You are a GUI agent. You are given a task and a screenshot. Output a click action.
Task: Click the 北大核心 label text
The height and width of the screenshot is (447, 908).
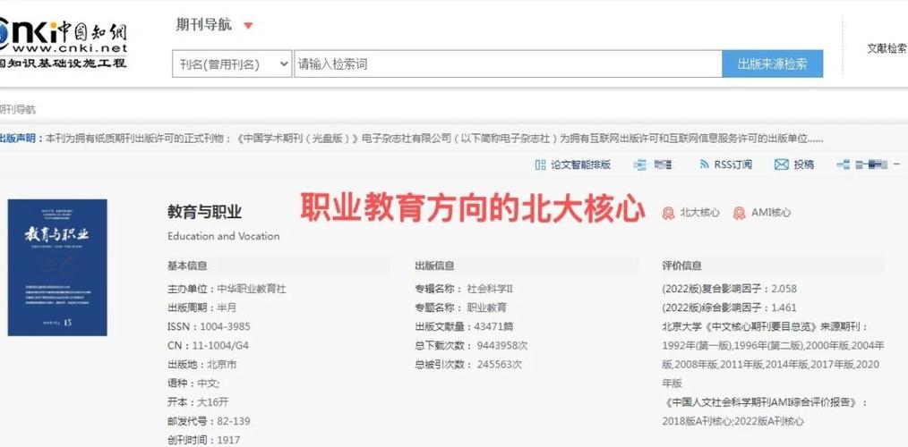coord(699,213)
